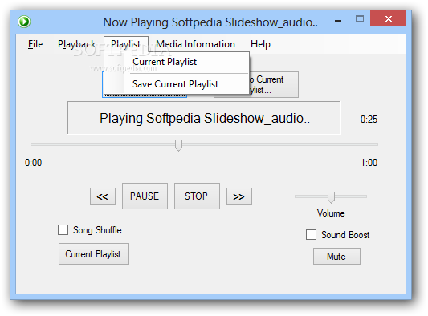Image resolution: width=428 pixels, height=316 pixels.
Task: Select Save Current Playlist menu entry
Action: coord(177,84)
